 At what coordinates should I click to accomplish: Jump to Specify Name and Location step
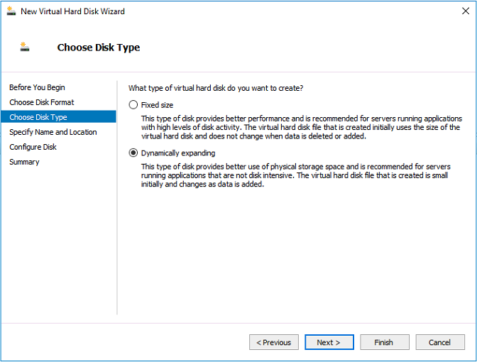53,132
